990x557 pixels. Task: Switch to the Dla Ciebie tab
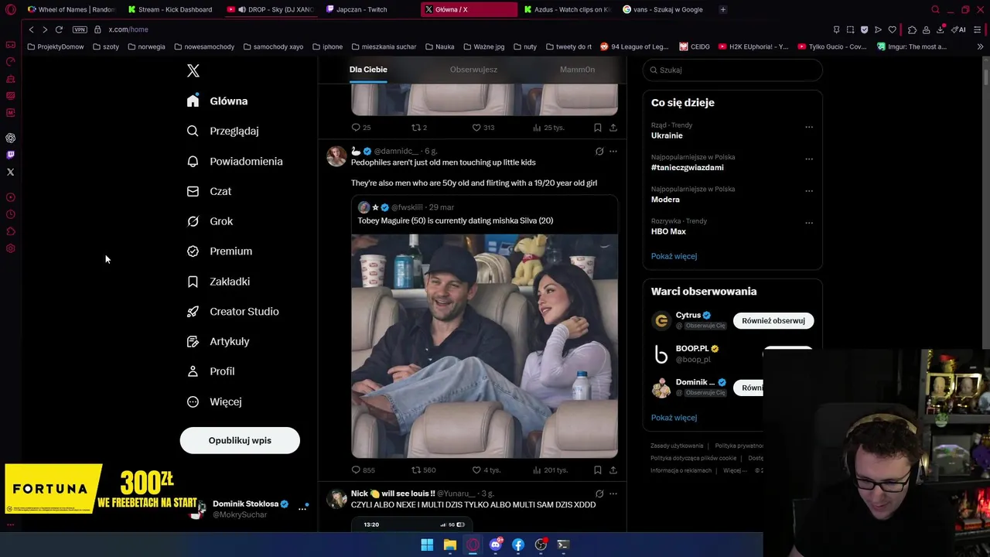[x=368, y=70]
